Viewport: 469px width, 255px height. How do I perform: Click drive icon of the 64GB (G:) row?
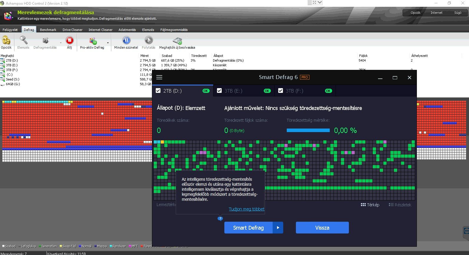[x=3, y=84]
